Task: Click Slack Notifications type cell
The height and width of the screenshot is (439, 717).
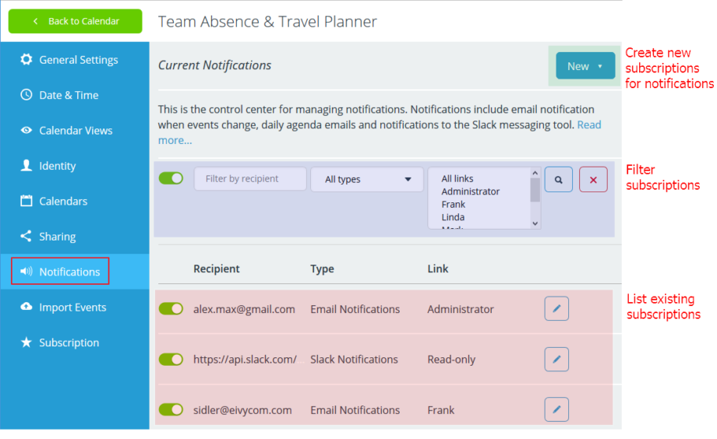Action: (354, 360)
